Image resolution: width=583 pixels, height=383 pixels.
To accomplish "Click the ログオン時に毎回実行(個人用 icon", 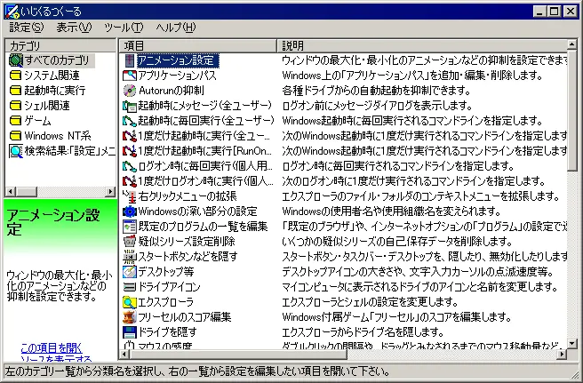I will 130,166.
